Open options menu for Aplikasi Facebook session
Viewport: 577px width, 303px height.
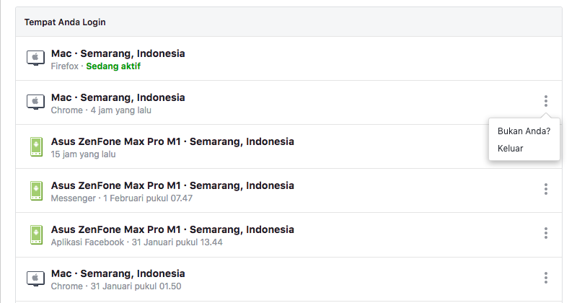point(546,233)
